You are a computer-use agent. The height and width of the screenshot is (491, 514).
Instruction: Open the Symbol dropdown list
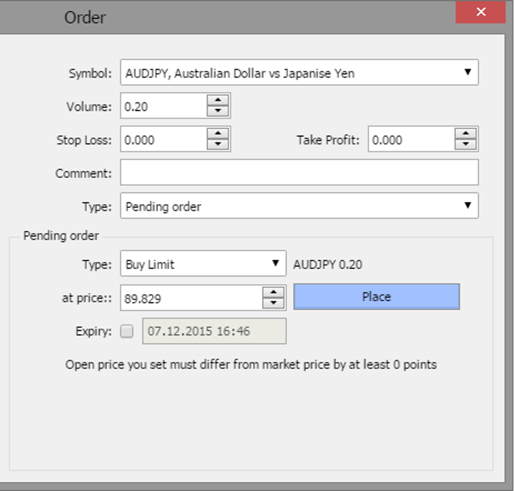(x=467, y=73)
